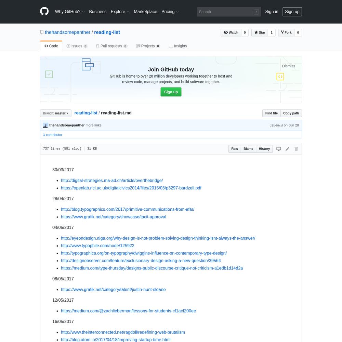Click the trash delete file icon
This screenshot has width=342, height=342.
click(296, 149)
